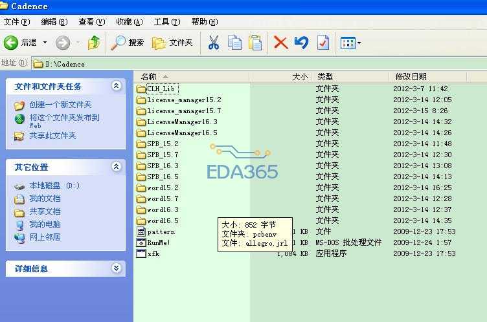The width and height of the screenshot is (487, 322).
Task: Go up one folder level
Action: [x=94, y=43]
